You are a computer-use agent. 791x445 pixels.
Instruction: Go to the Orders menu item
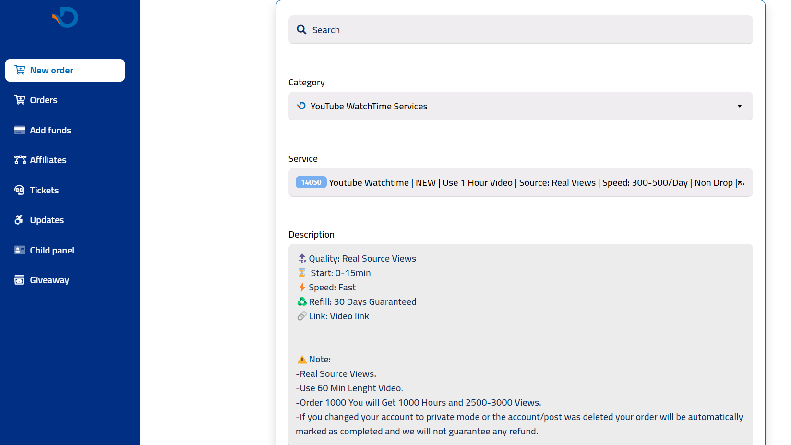click(x=44, y=100)
